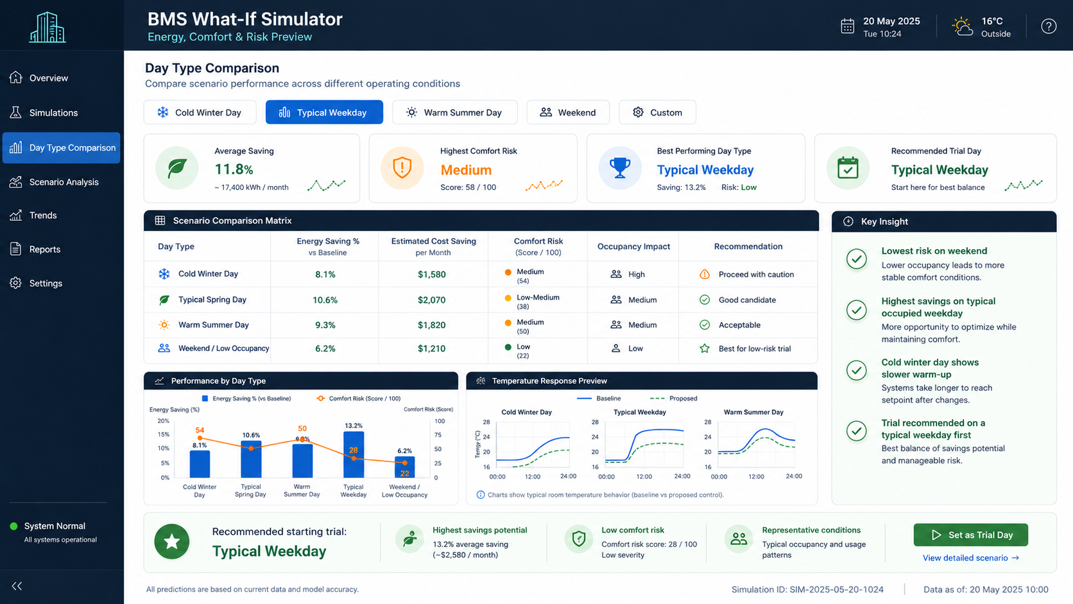Click the green star recommended trial icon
1073x604 pixels.
click(x=172, y=542)
